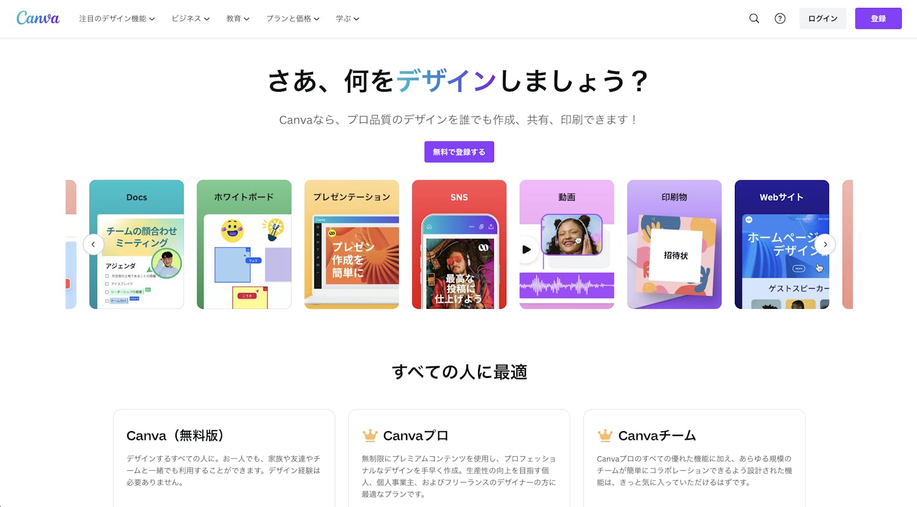The height and width of the screenshot is (507, 917).
Task: Open the プランと価格 menu
Action: tap(293, 18)
